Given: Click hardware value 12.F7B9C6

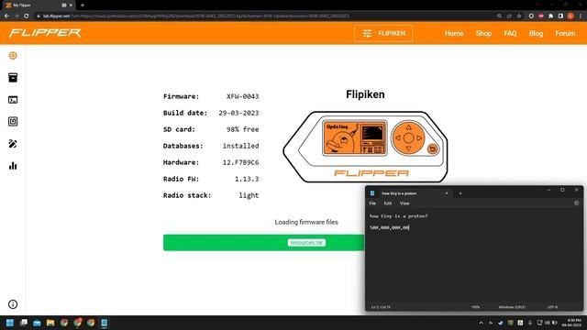Looking at the screenshot, I should coord(240,162).
